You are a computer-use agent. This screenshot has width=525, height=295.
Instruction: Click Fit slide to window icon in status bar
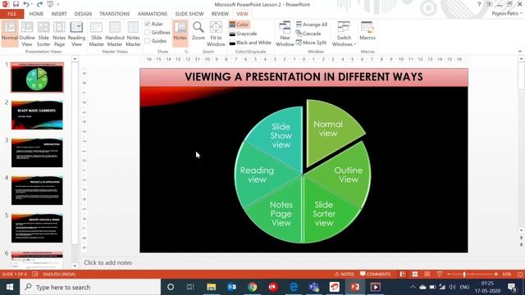520,274
